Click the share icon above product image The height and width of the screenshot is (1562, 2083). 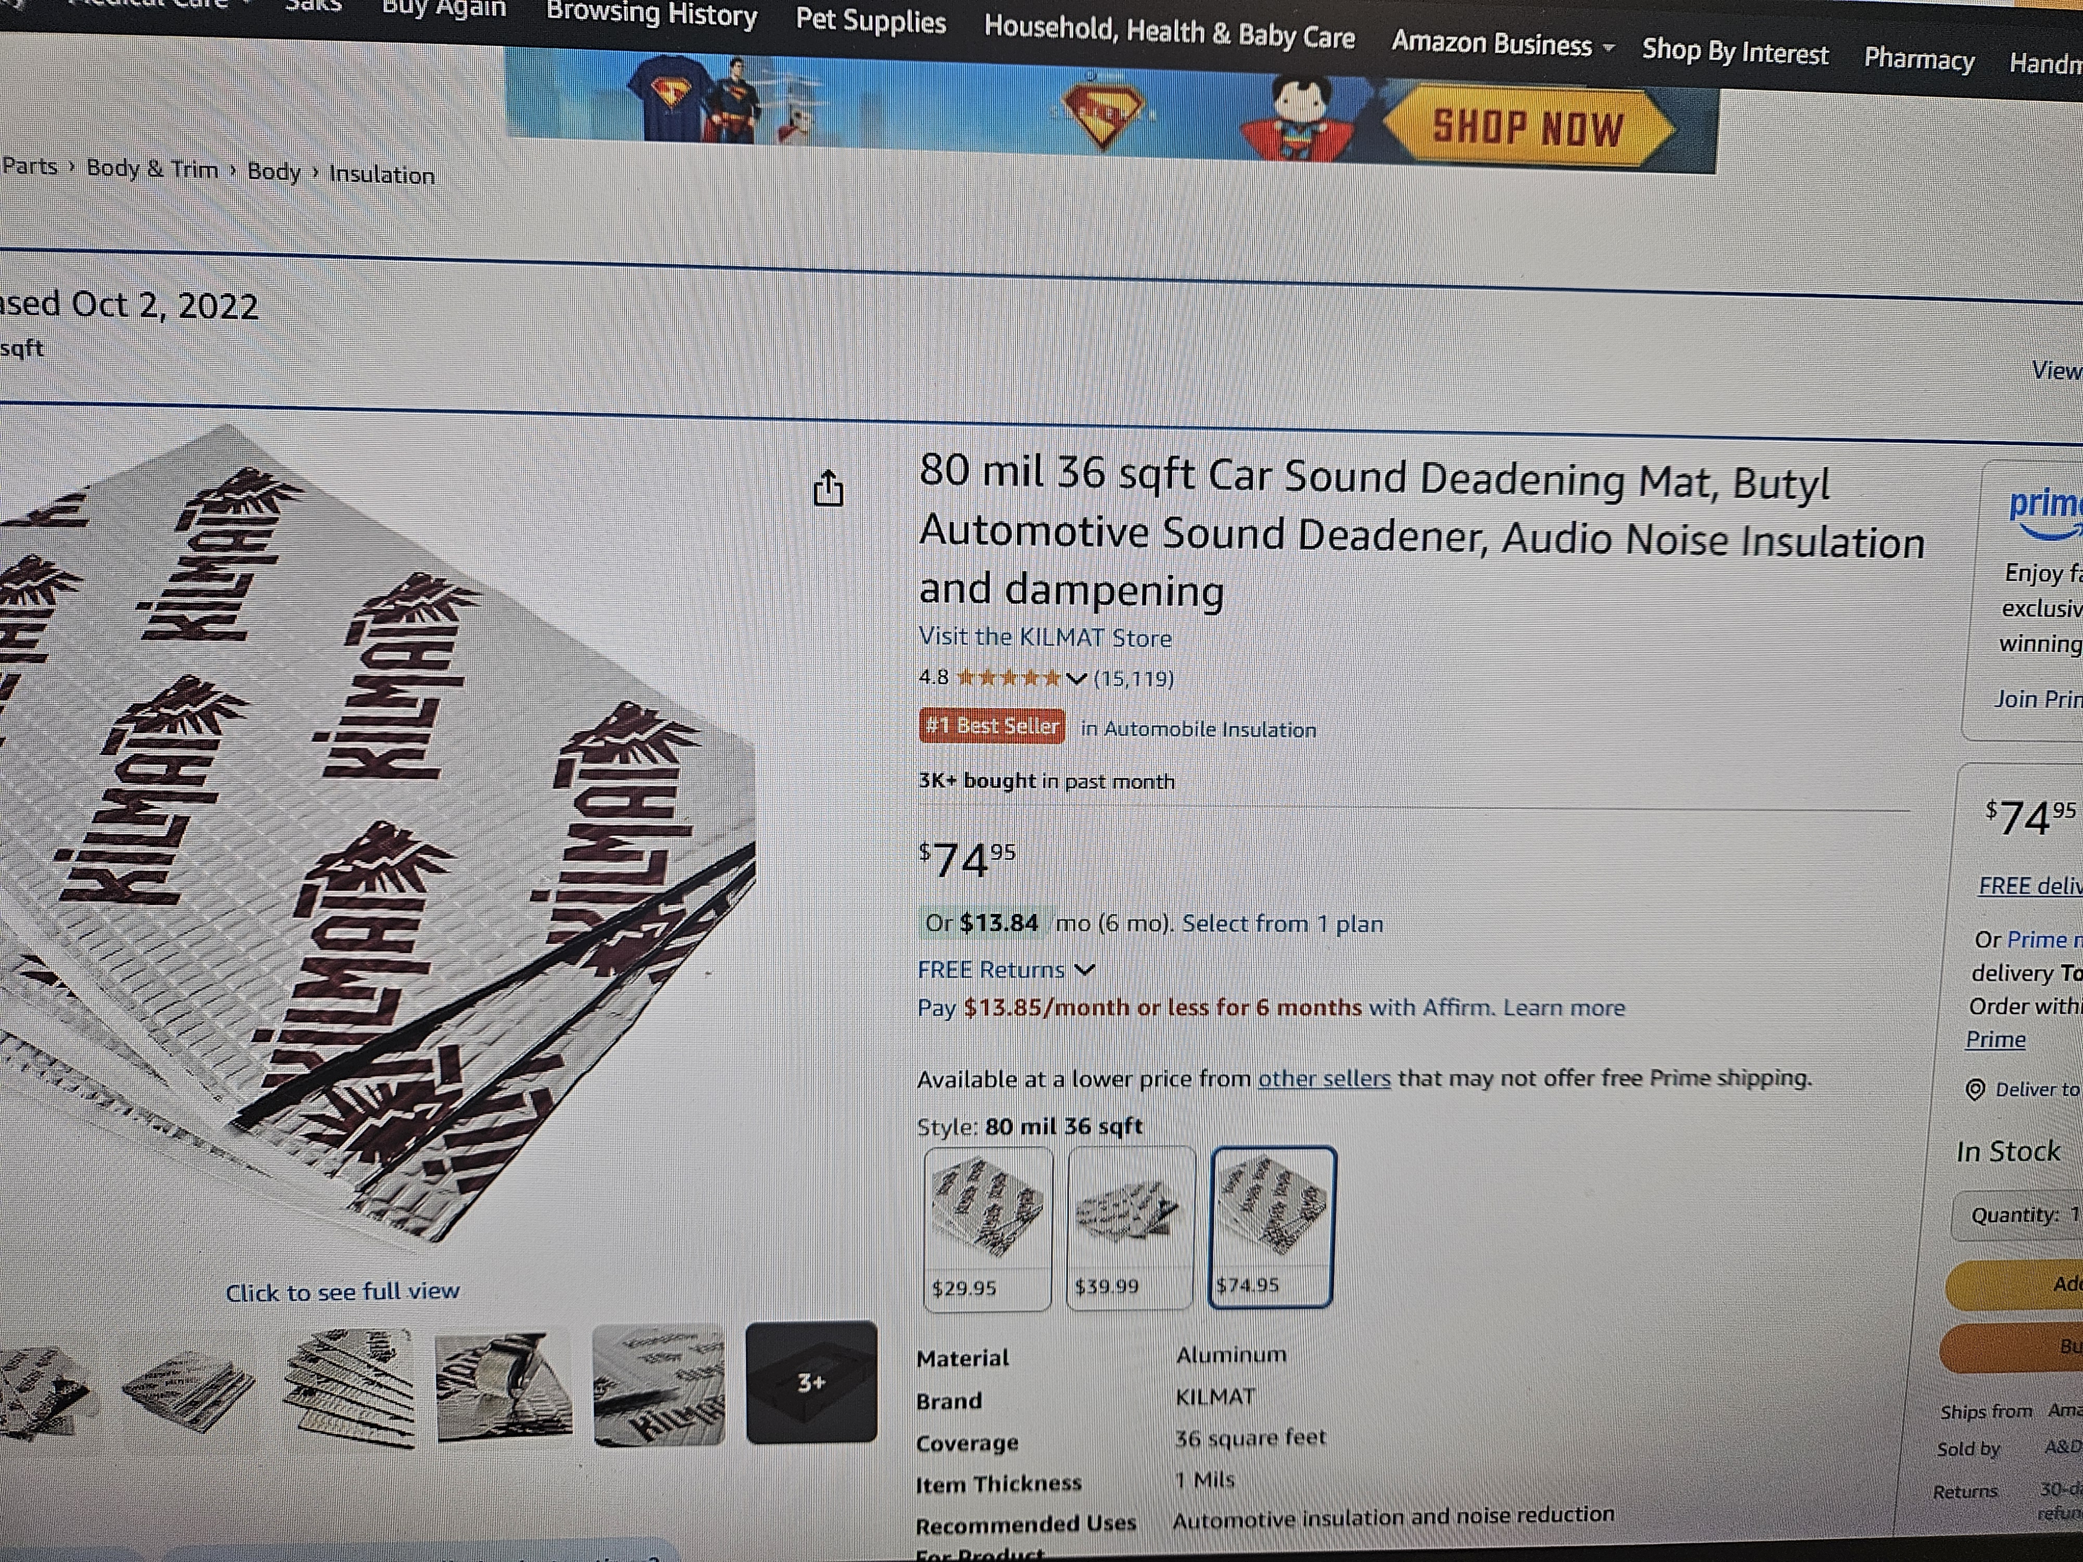tap(828, 488)
